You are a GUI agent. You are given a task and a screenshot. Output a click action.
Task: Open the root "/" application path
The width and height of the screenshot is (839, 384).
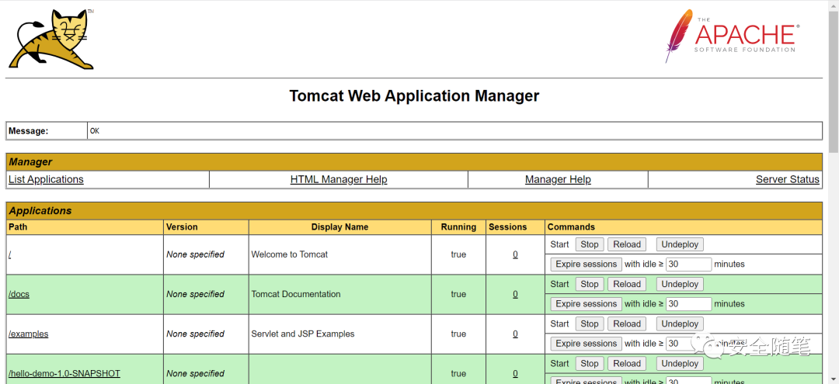coord(10,254)
